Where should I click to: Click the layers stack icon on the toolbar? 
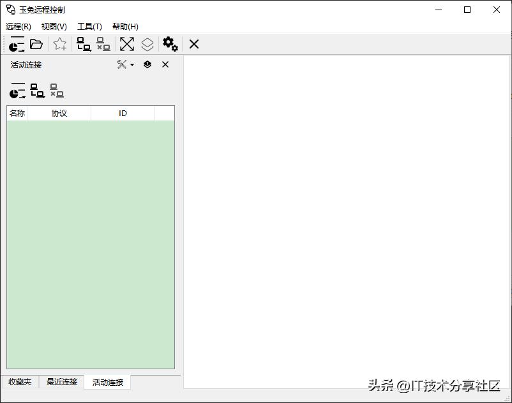pyautogui.click(x=147, y=44)
